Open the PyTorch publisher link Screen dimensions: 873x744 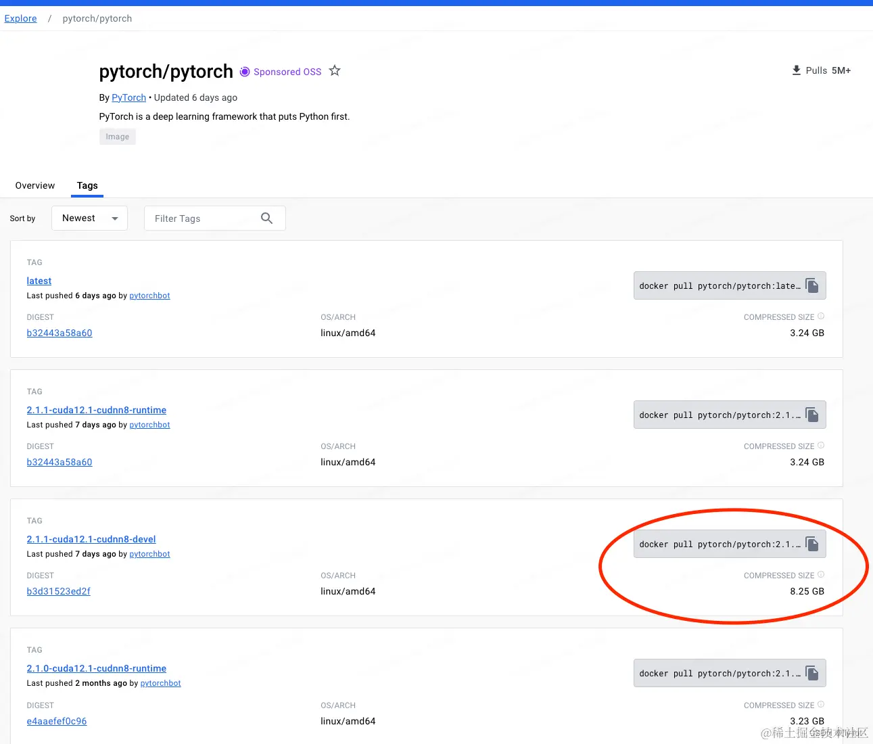point(128,97)
